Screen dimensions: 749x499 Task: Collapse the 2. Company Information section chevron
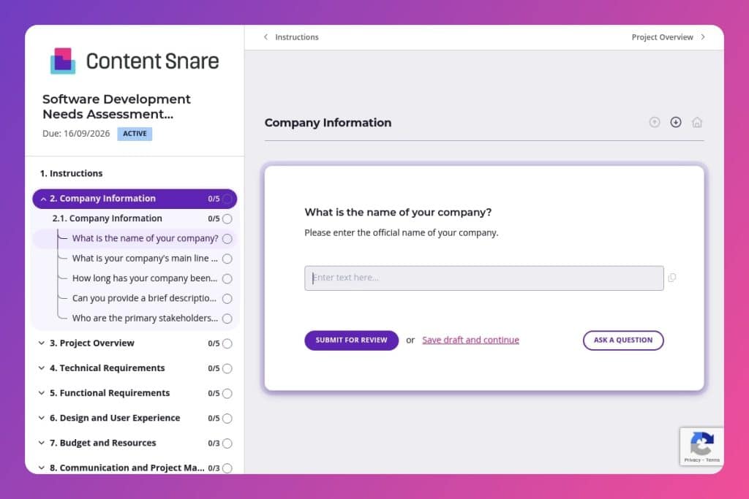[43, 199]
